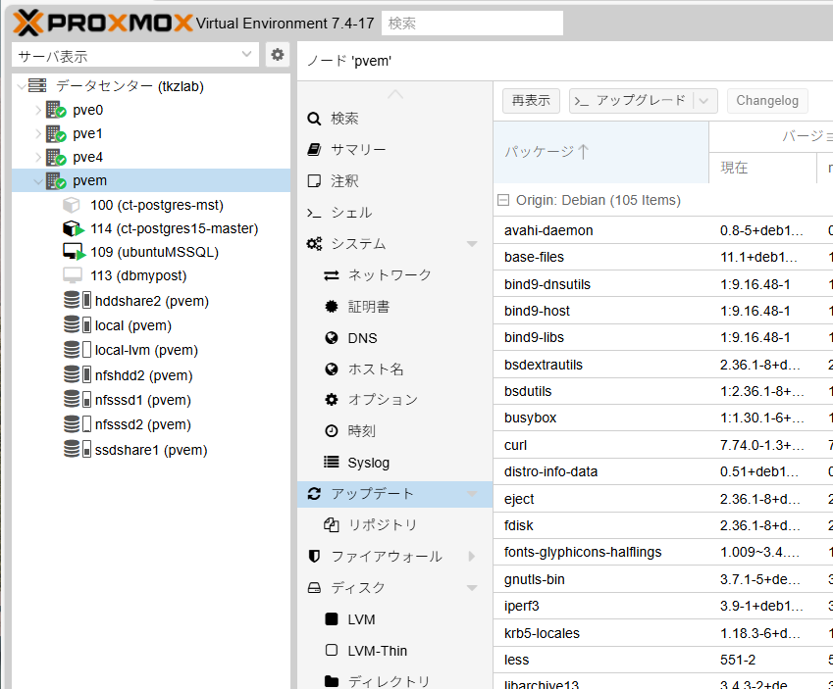
Task: Click the storage icon for nfsssd1
Action: (78, 399)
